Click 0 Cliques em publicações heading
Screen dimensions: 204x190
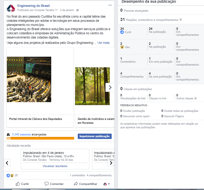point(136,89)
